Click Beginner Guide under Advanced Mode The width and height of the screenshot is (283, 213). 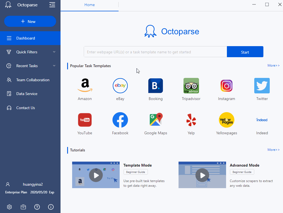242,172
